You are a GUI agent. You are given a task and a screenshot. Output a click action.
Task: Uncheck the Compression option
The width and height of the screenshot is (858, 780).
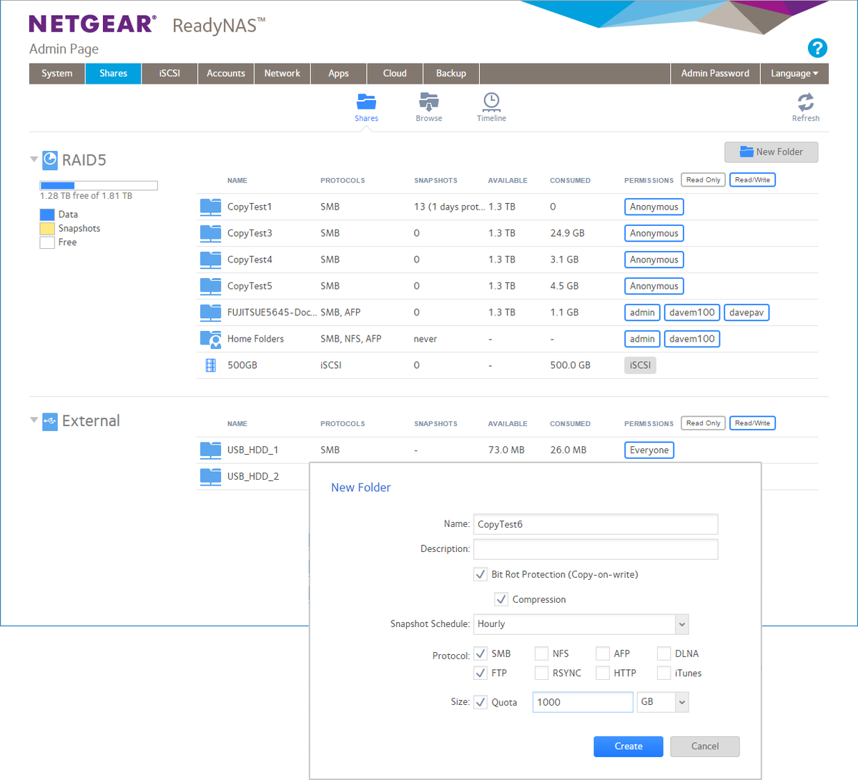501,599
